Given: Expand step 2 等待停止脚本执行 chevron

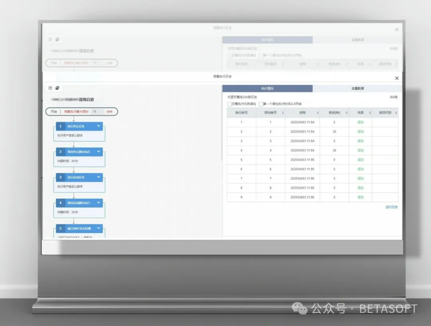Looking at the screenshot, I should point(99,152).
